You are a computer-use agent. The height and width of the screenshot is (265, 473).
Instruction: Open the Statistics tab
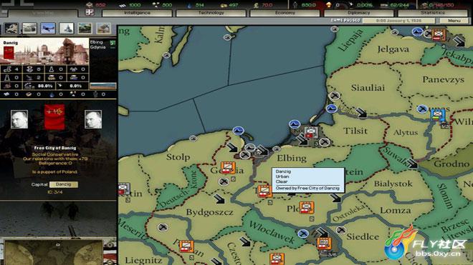point(433,13)
